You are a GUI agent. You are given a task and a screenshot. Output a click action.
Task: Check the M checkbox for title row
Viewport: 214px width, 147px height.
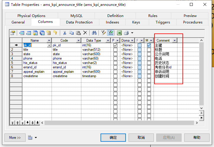coord(149,50)
